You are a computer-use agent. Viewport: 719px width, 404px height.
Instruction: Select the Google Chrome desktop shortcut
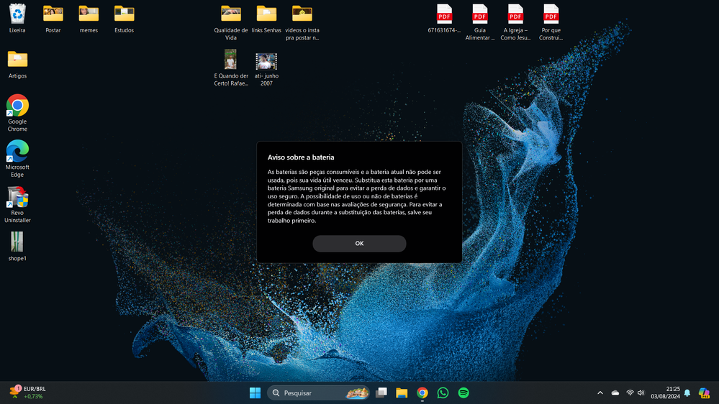point(17,113)
